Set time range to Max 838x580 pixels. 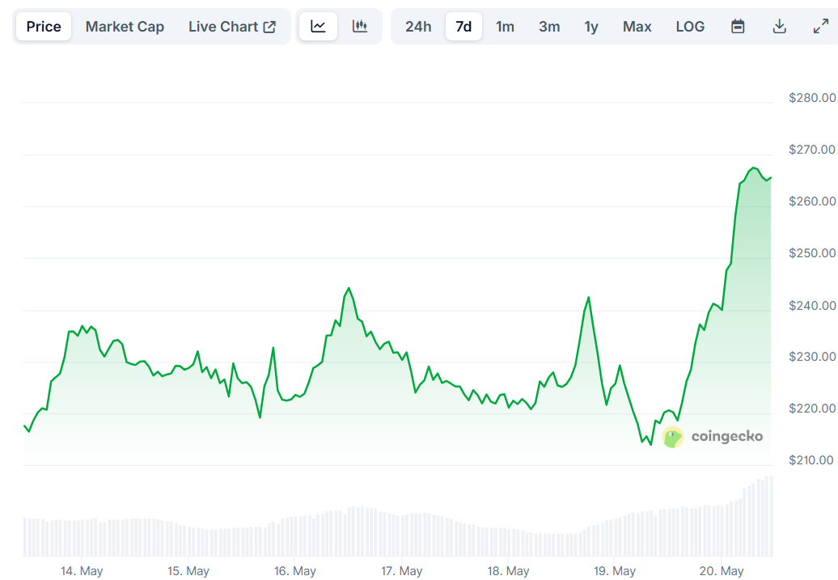point(637,26)
